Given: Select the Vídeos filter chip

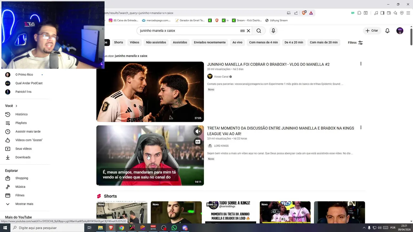Looking at the screenshot, I should click(x=135, y=43).
